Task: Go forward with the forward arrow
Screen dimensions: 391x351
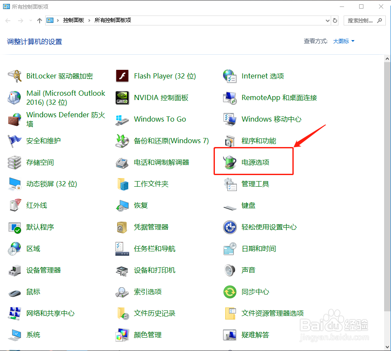Action: (x=20, y=21)
